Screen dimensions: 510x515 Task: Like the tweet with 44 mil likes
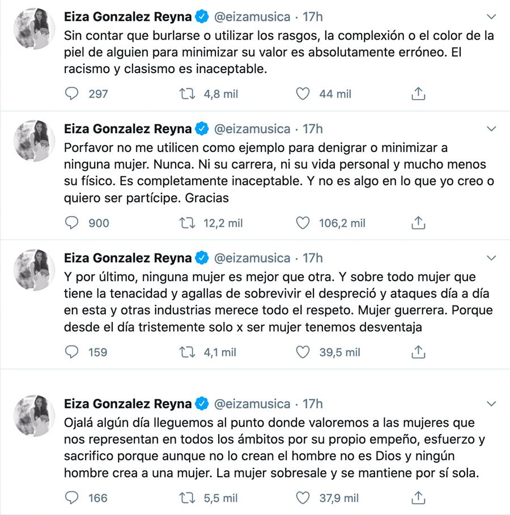(x=303, y=94)
